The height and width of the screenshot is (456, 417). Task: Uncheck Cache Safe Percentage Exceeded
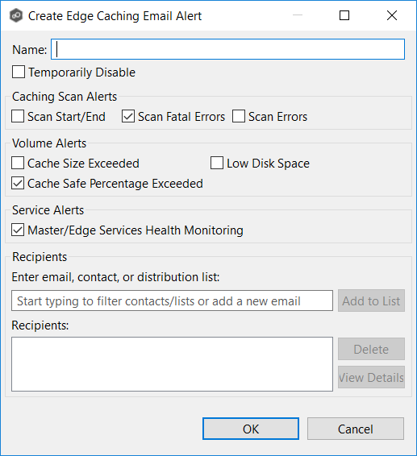coord(18,183)
